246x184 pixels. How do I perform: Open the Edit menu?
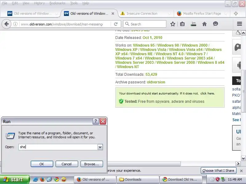(15, 3)
